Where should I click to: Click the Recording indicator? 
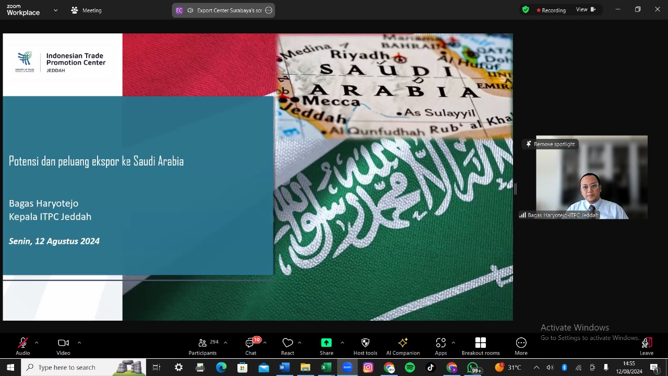(552, 10)
